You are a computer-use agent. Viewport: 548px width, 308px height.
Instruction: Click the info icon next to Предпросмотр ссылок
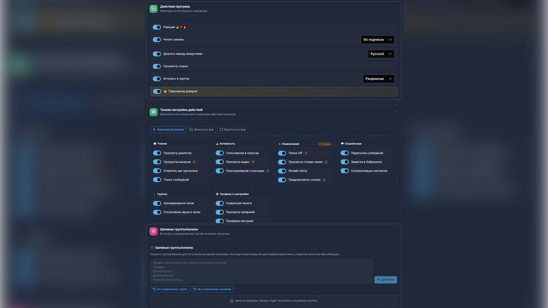324,180
